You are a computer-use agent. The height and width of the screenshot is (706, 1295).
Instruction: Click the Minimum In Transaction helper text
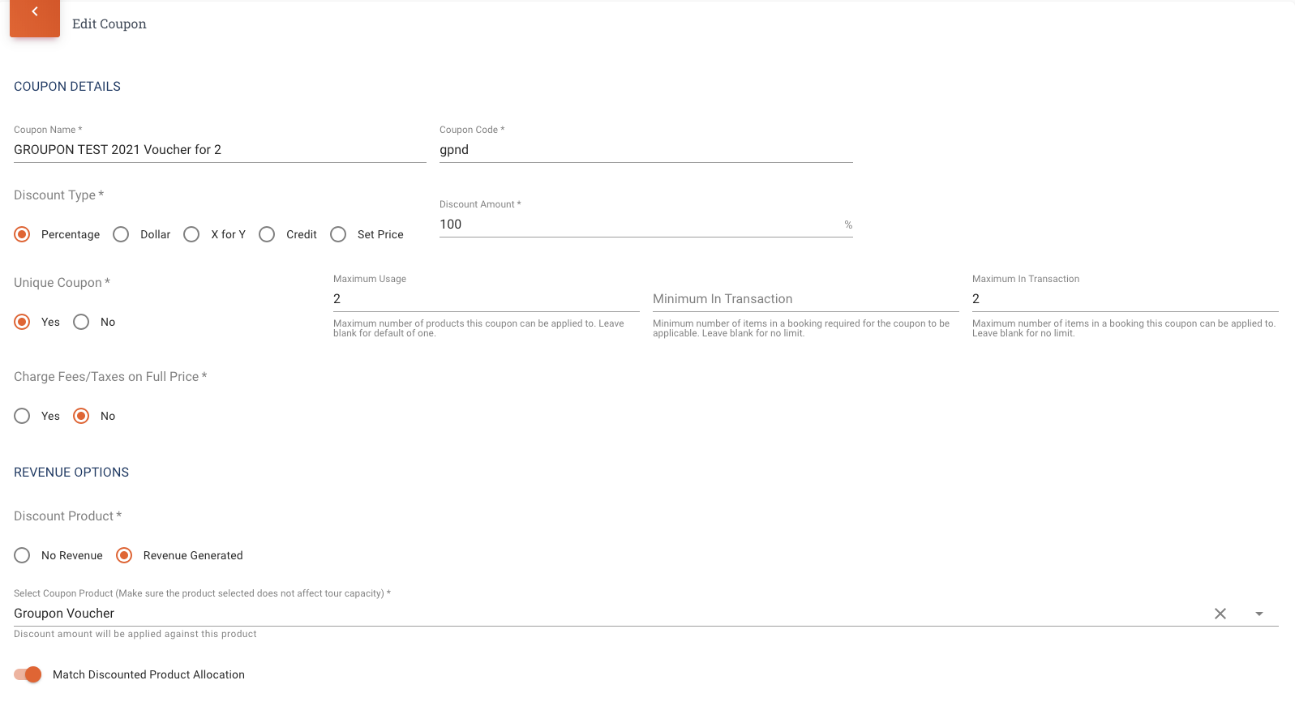(801, 328)
